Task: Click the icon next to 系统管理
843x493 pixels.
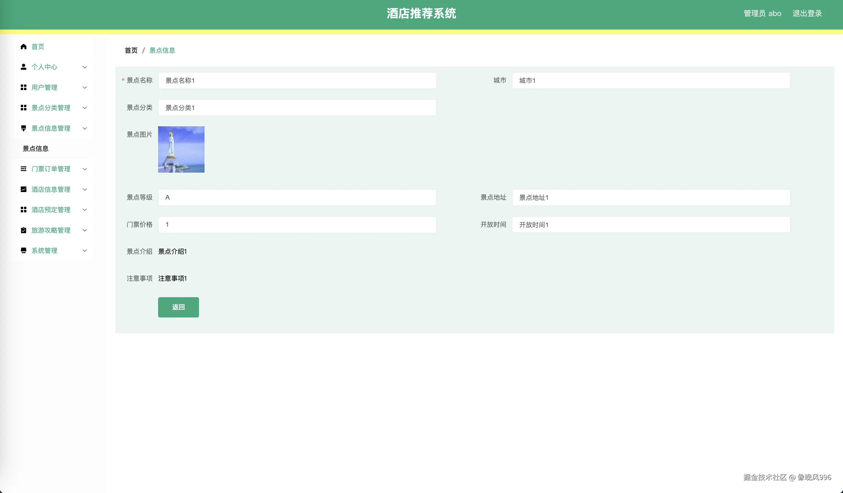Action: pyautogui.click(x=23, y=251)
